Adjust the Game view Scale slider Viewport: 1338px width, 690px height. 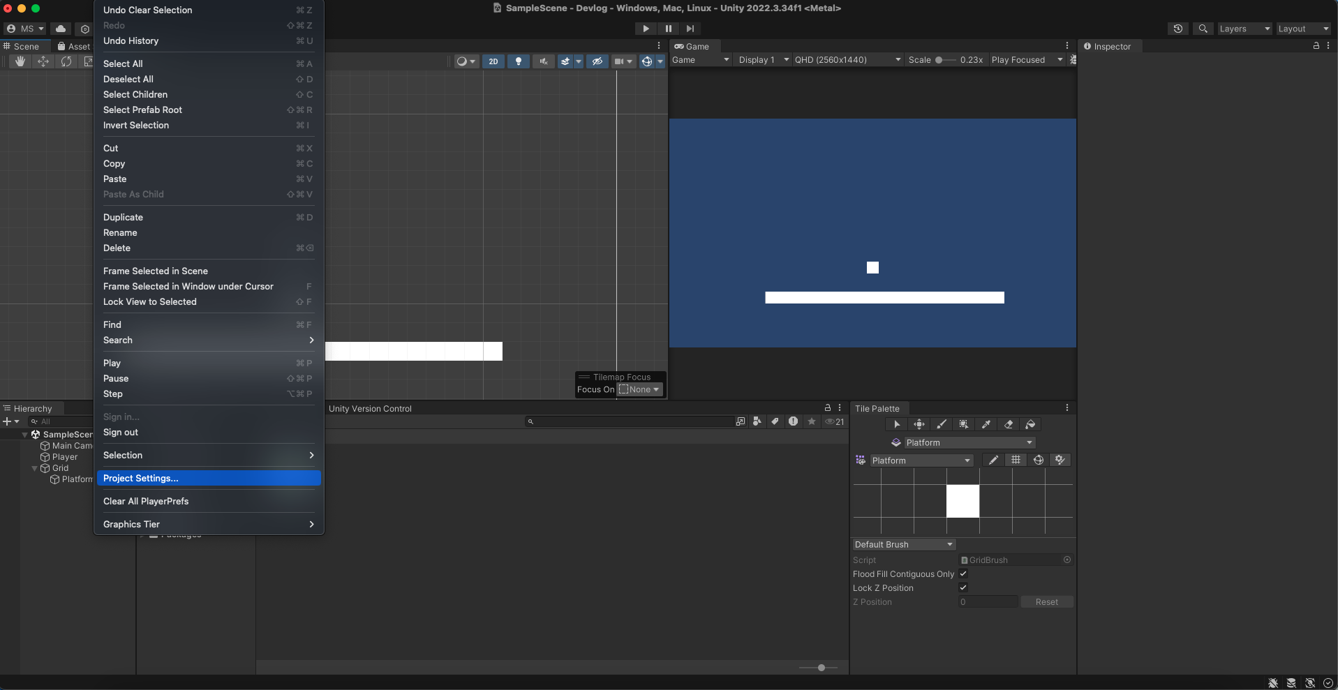[939, 60]
